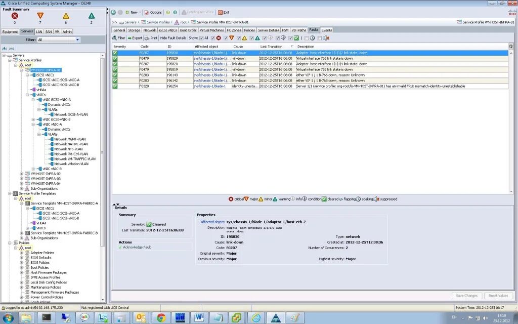Click the warning faults icon in Fault Summary
This screenshot has width=518, height=324.
coord(92,16)
